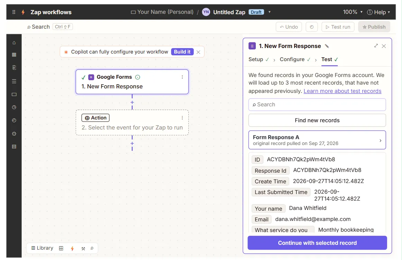Screen dimensions: 402x260
Task: Open the grid tables icon in left sidebar
Action: tap(14, 55)
